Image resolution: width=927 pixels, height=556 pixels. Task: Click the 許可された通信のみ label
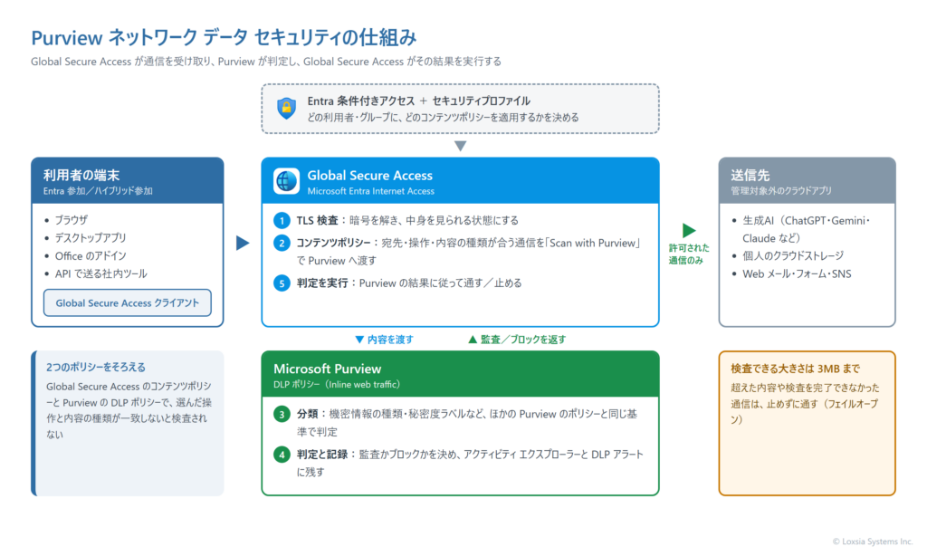(x=689, y=254)
